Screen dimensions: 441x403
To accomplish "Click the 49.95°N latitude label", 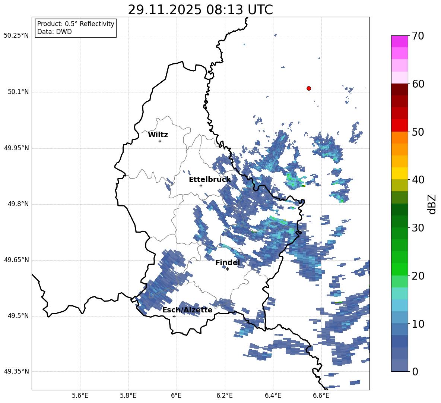I will (x=16, y=148).
